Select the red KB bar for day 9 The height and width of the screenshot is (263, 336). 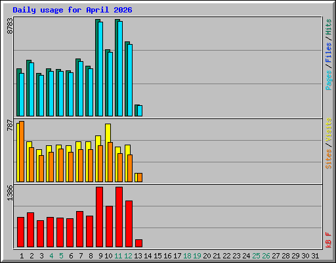click(x=99, y=217)
